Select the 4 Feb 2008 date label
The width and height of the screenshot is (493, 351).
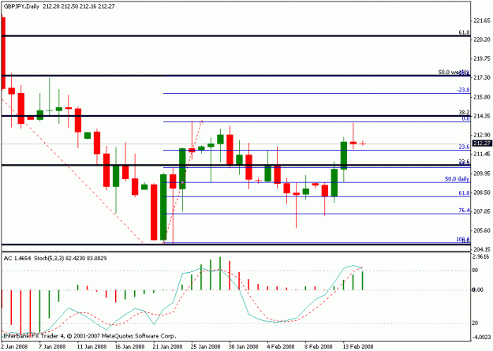[x=281, y=346]
